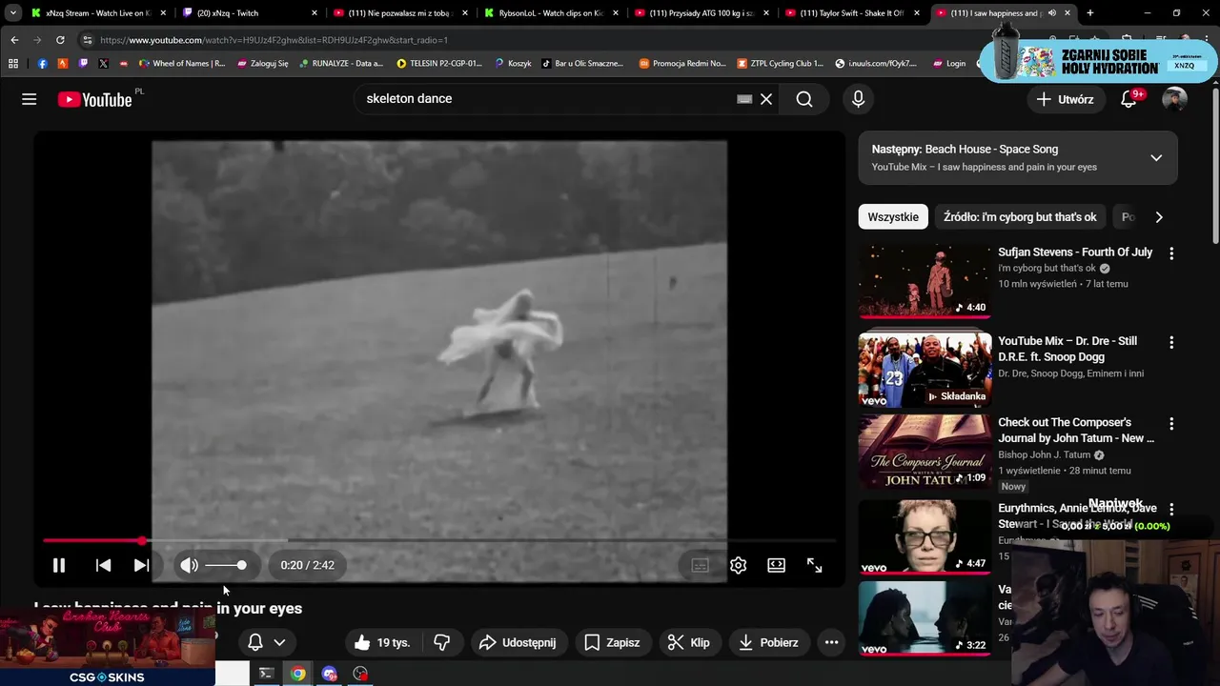Open the player settings gear
Screen dimensions: 1220x686
coord(738,565)
